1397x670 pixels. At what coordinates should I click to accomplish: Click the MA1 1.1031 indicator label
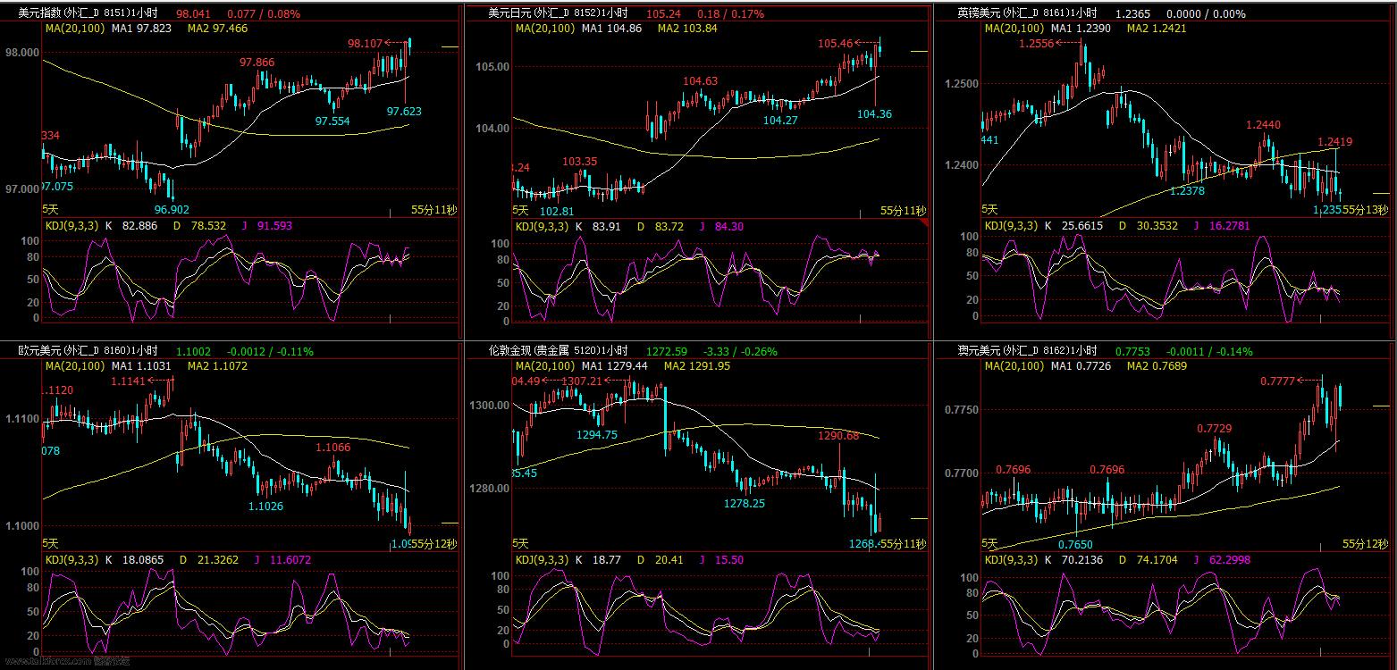[141, 366]
